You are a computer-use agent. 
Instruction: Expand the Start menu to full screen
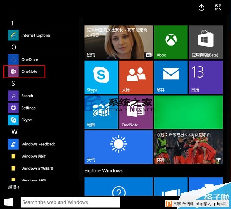tap(218, 8)
